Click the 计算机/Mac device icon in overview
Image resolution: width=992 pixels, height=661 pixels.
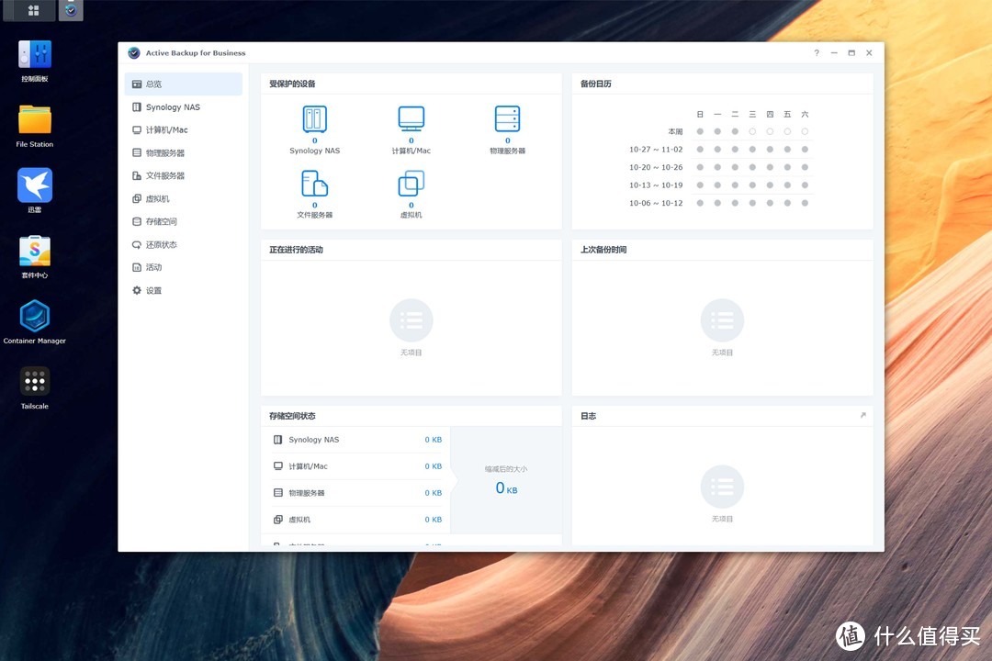point(411,119)
